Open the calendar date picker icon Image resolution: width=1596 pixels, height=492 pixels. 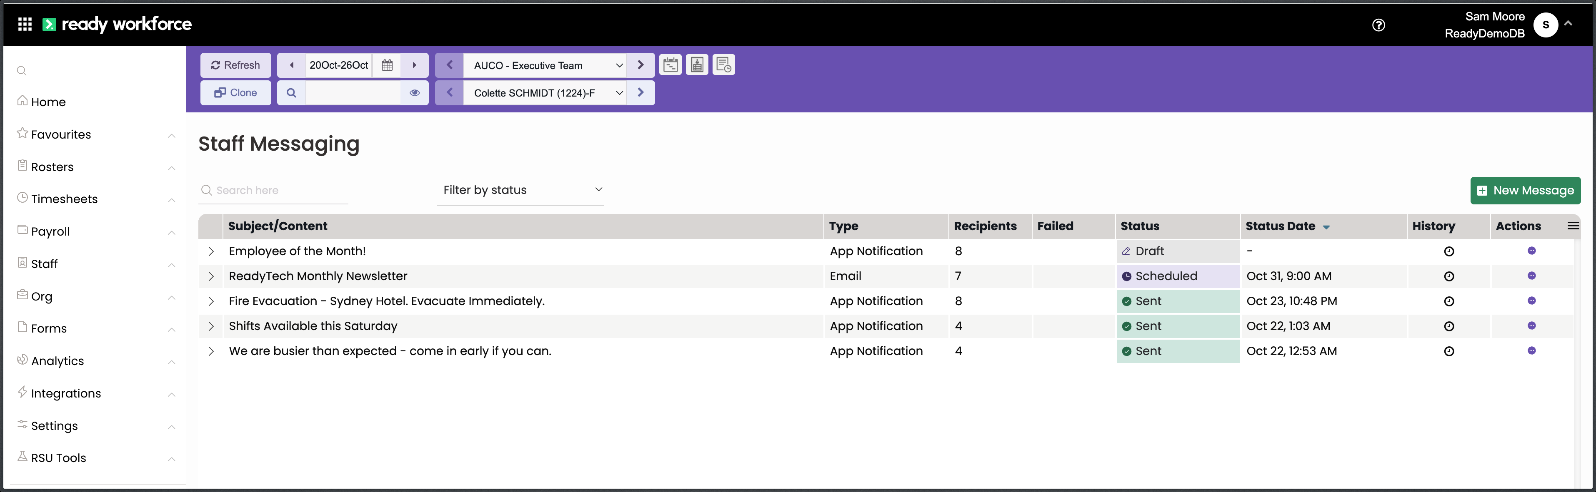click(387, 65)
